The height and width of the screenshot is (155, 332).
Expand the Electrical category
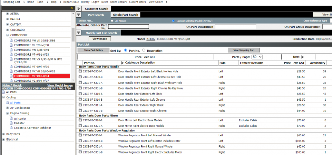click(4, 139)
